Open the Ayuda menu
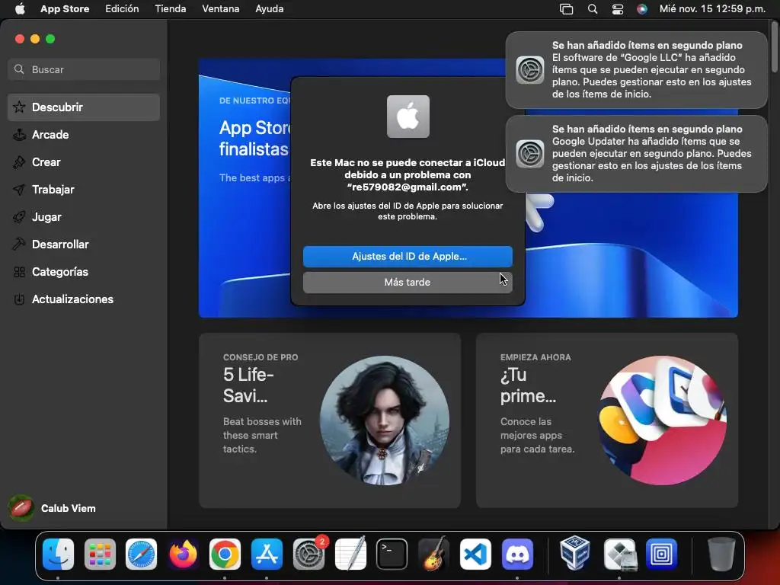The image size is (780, 585). [x=269, y=9]
